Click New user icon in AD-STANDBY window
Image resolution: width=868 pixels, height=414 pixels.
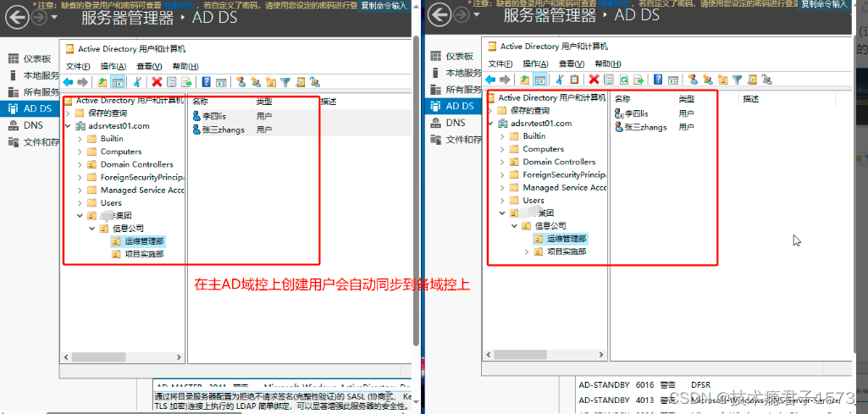point(692,80)
